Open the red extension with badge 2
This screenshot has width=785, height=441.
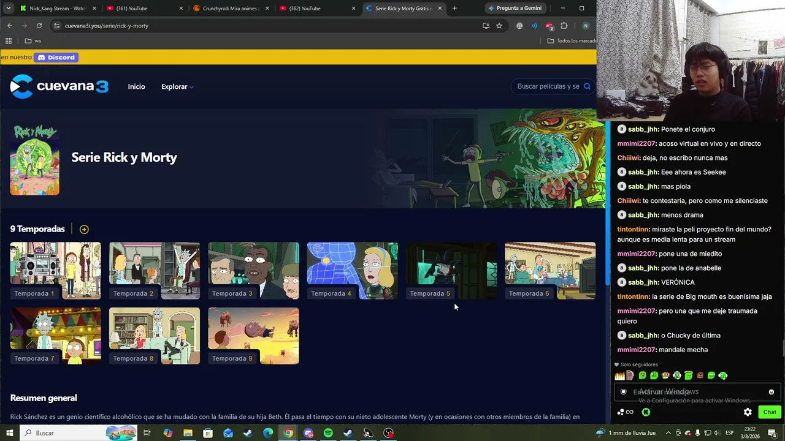pyautogui.click(x=549, y=26)
